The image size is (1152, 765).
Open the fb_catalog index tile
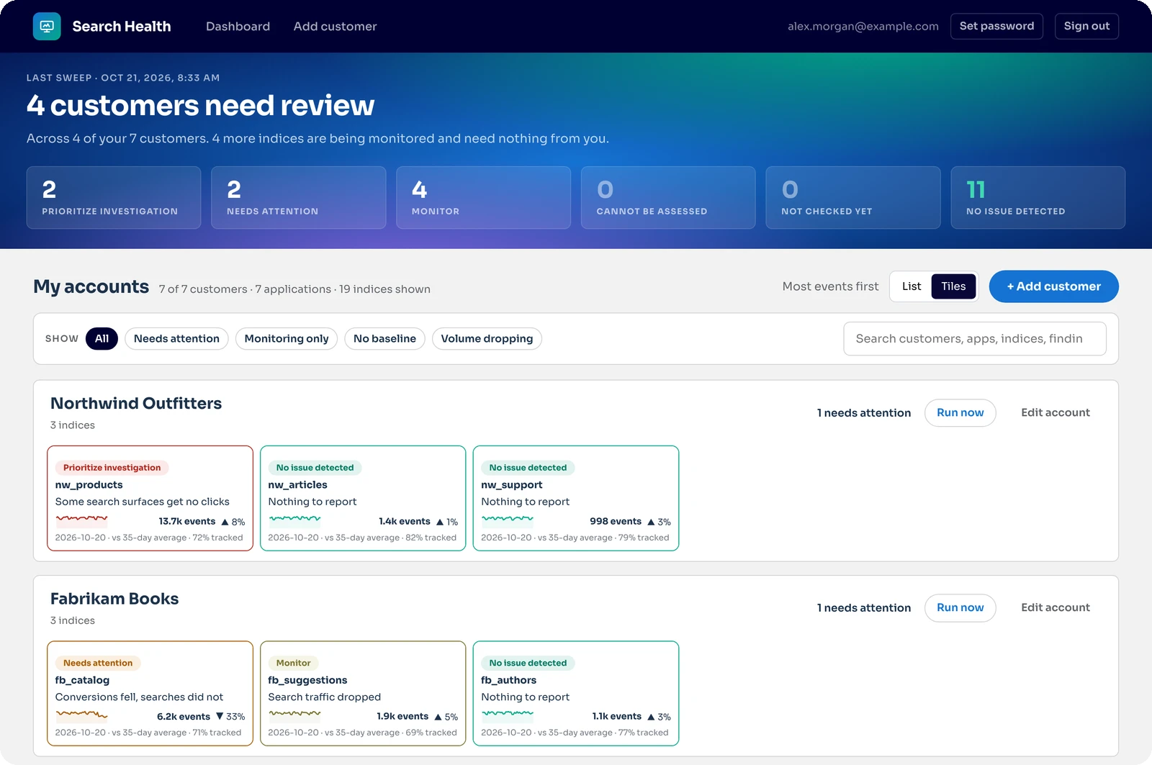click(x=150, y=694)
